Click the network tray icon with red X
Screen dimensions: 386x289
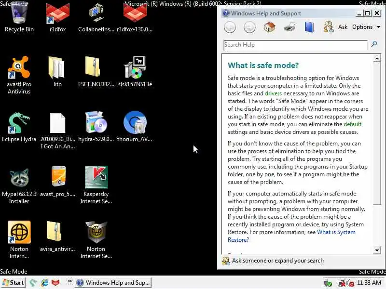tap(341, 283)
